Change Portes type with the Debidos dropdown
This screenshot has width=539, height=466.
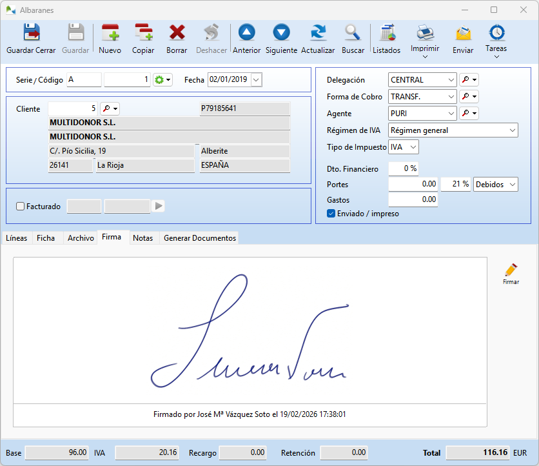tap(512, 184)
